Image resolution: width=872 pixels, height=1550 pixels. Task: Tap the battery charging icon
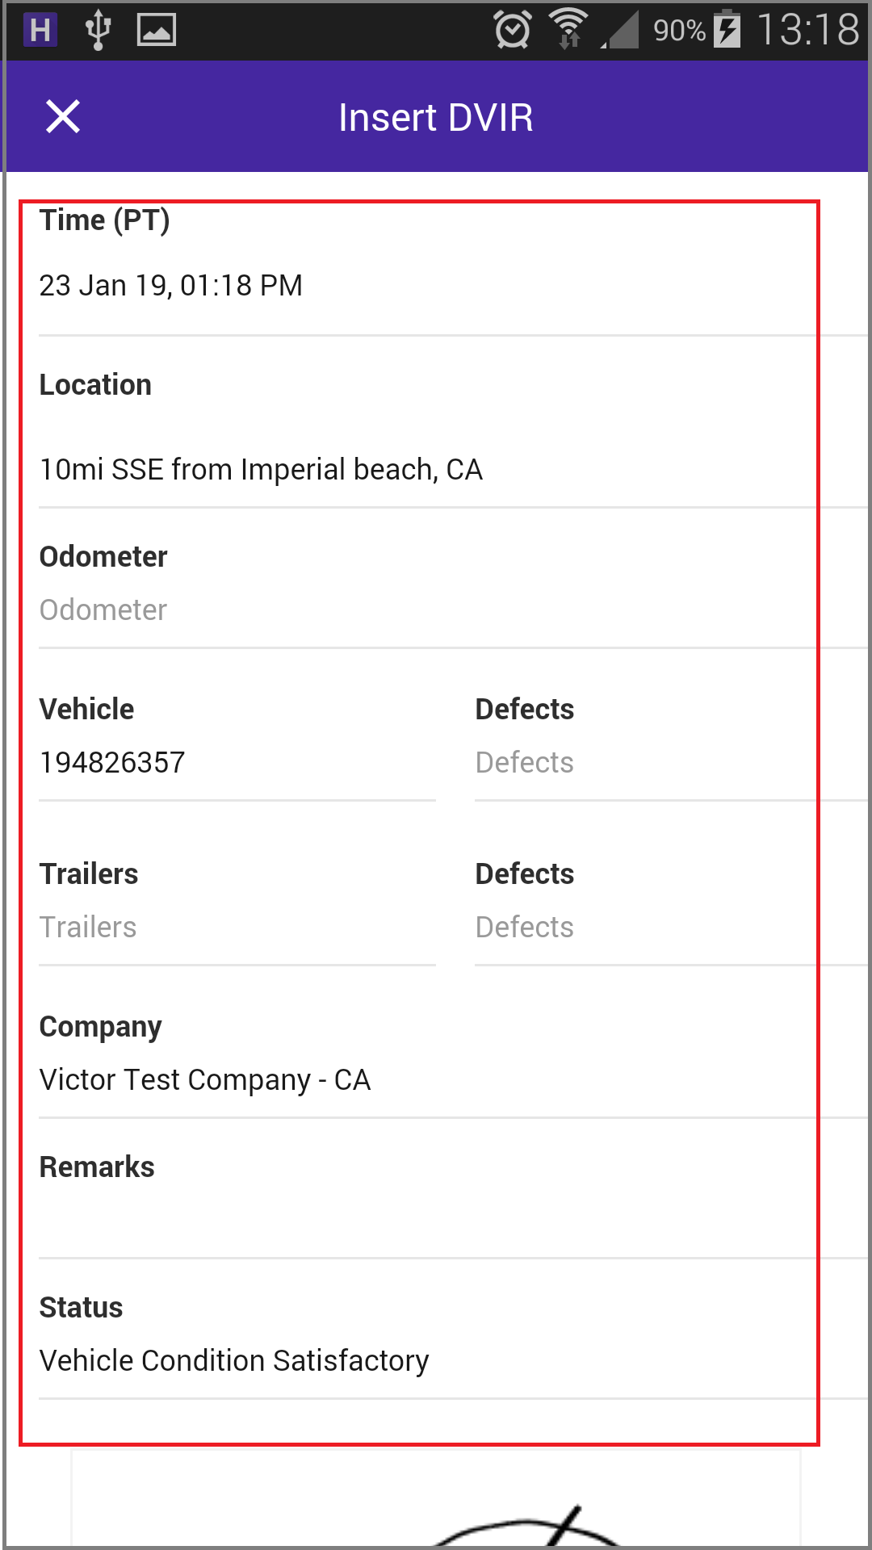[727, 29]
